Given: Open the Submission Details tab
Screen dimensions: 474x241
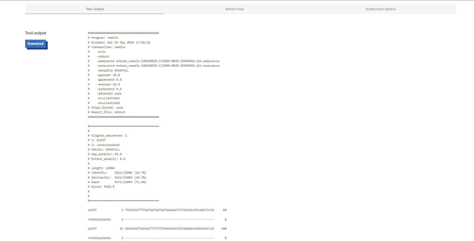Looking at the screenshot, I should [380, 9].
